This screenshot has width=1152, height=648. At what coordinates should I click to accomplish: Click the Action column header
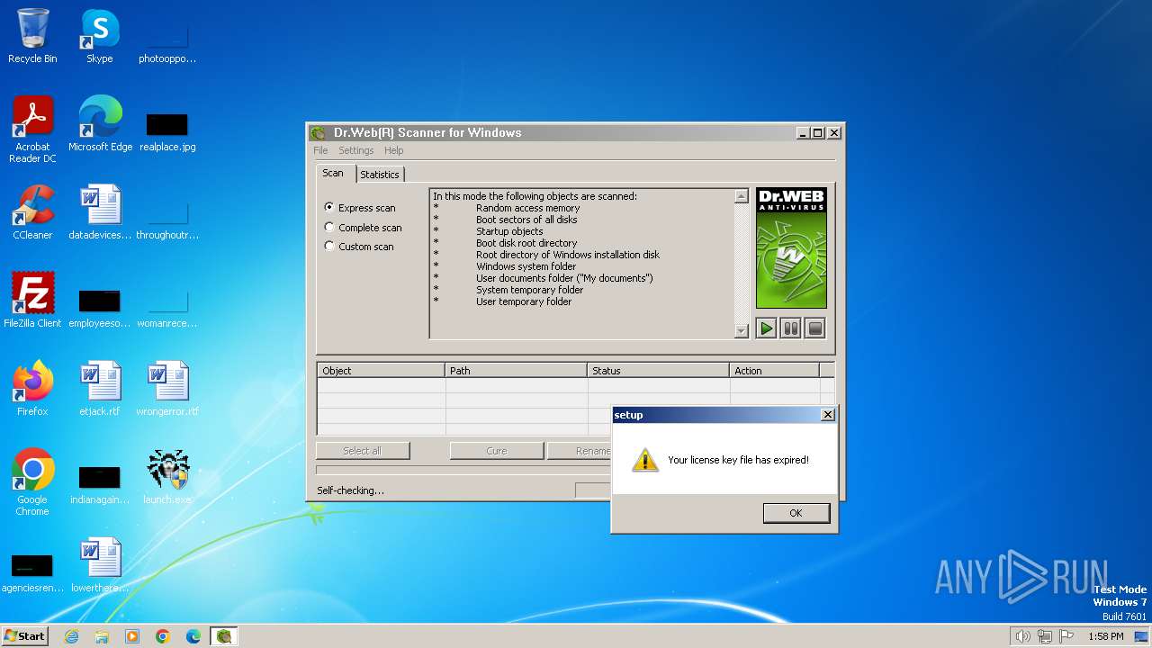click(x=775, y=370)
